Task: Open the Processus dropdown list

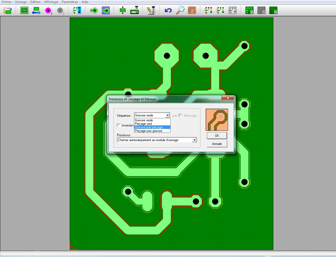Action: 194,140
